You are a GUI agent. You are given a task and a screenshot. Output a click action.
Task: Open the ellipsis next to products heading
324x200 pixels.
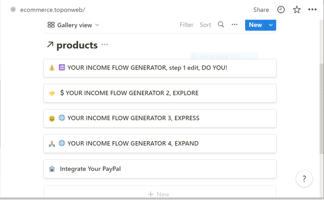tap(105, 45)
